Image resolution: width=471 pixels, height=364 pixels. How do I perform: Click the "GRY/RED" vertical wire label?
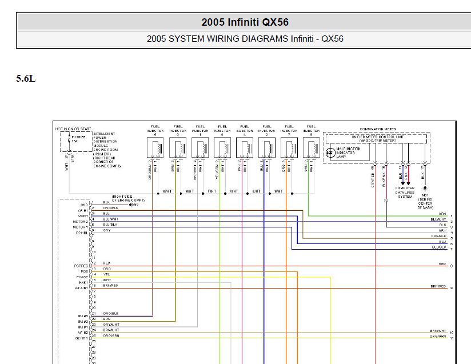[x=373, y=180]
